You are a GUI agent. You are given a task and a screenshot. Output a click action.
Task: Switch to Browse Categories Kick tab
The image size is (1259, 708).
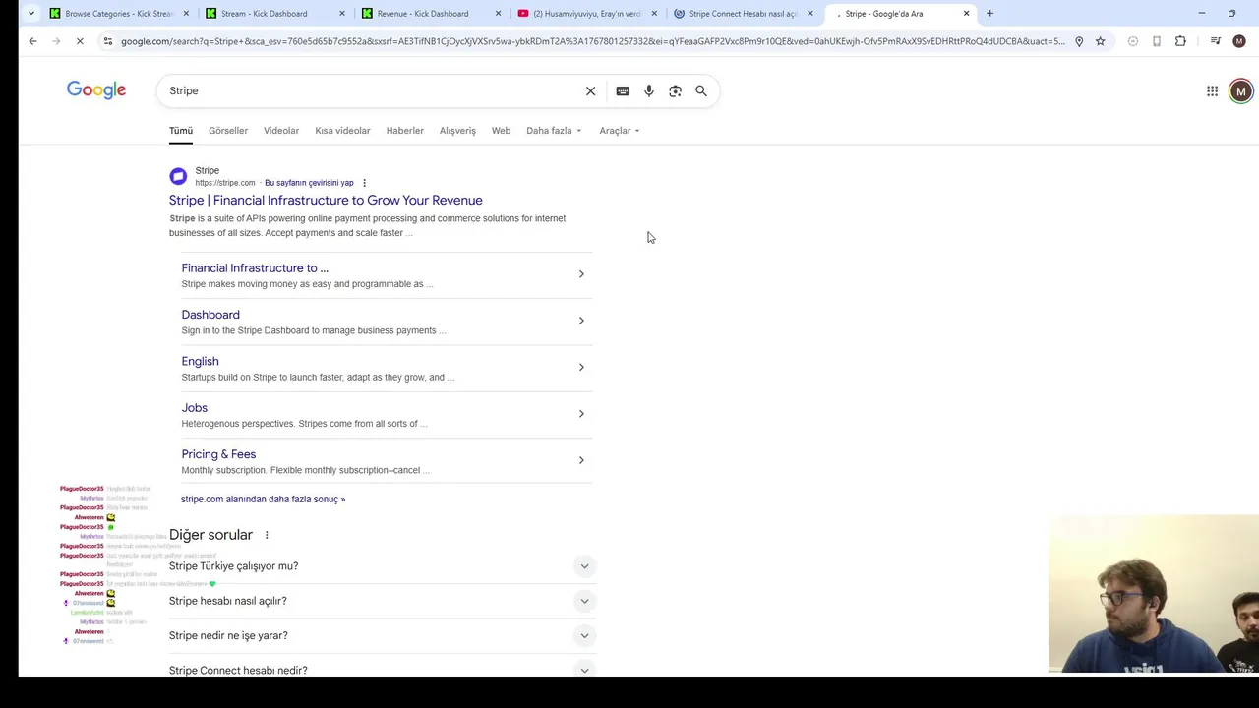(x=118, y=14)
